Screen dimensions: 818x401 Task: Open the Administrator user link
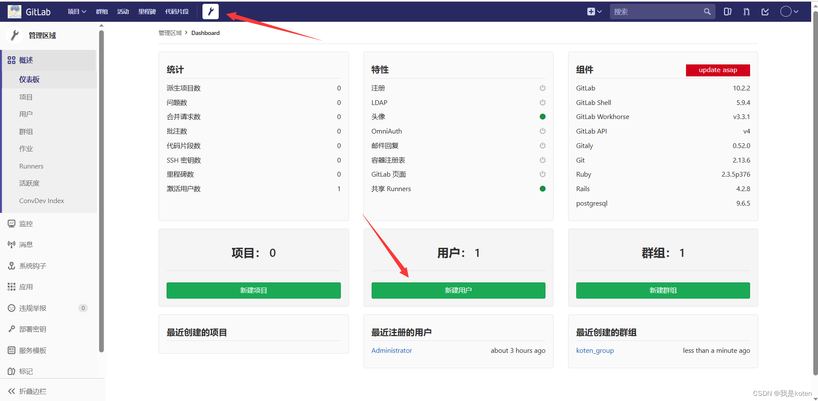coord(392,350)
